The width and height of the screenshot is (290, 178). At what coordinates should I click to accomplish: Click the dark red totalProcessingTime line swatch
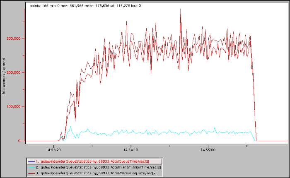click(31, 173)
